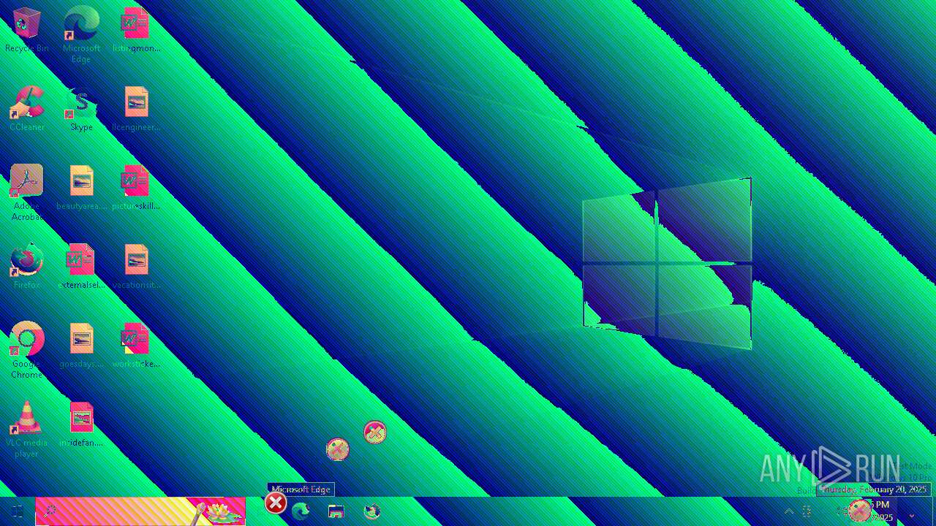Select the vacationsit image file icon
The width and height of the screenshot is (936, 526).
136,267
